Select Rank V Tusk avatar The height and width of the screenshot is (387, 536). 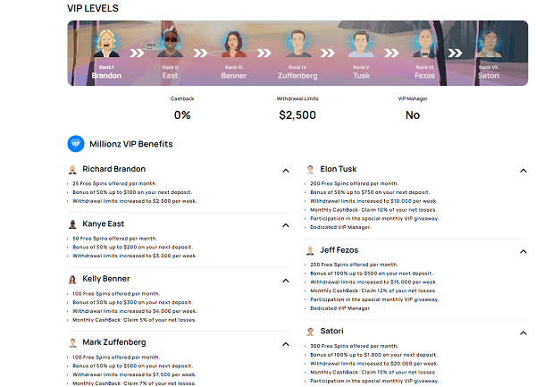click(x=361, y=45)
